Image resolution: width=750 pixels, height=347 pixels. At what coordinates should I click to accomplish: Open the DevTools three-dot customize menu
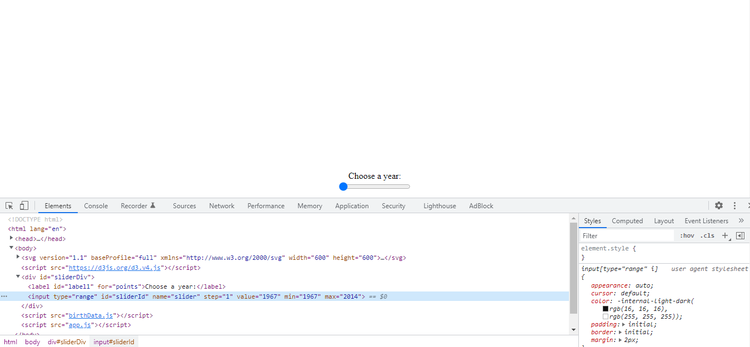[x=734, y=205]
